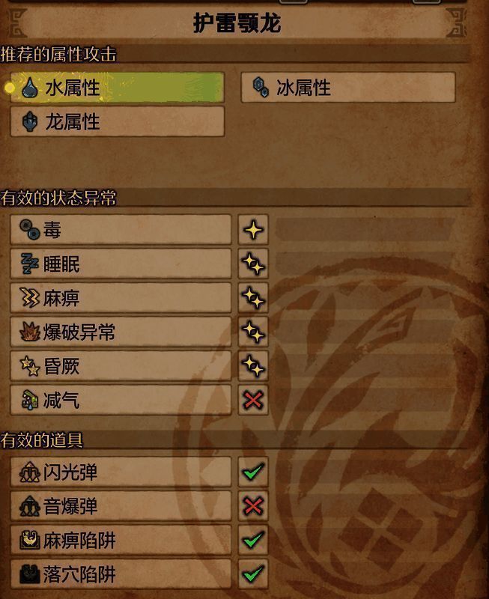The width and height of the screenshot is (489, 599).
Task: Click the green checkmark for 落穴陷阱
Action: pyautogui.click(x=253, y=574)
